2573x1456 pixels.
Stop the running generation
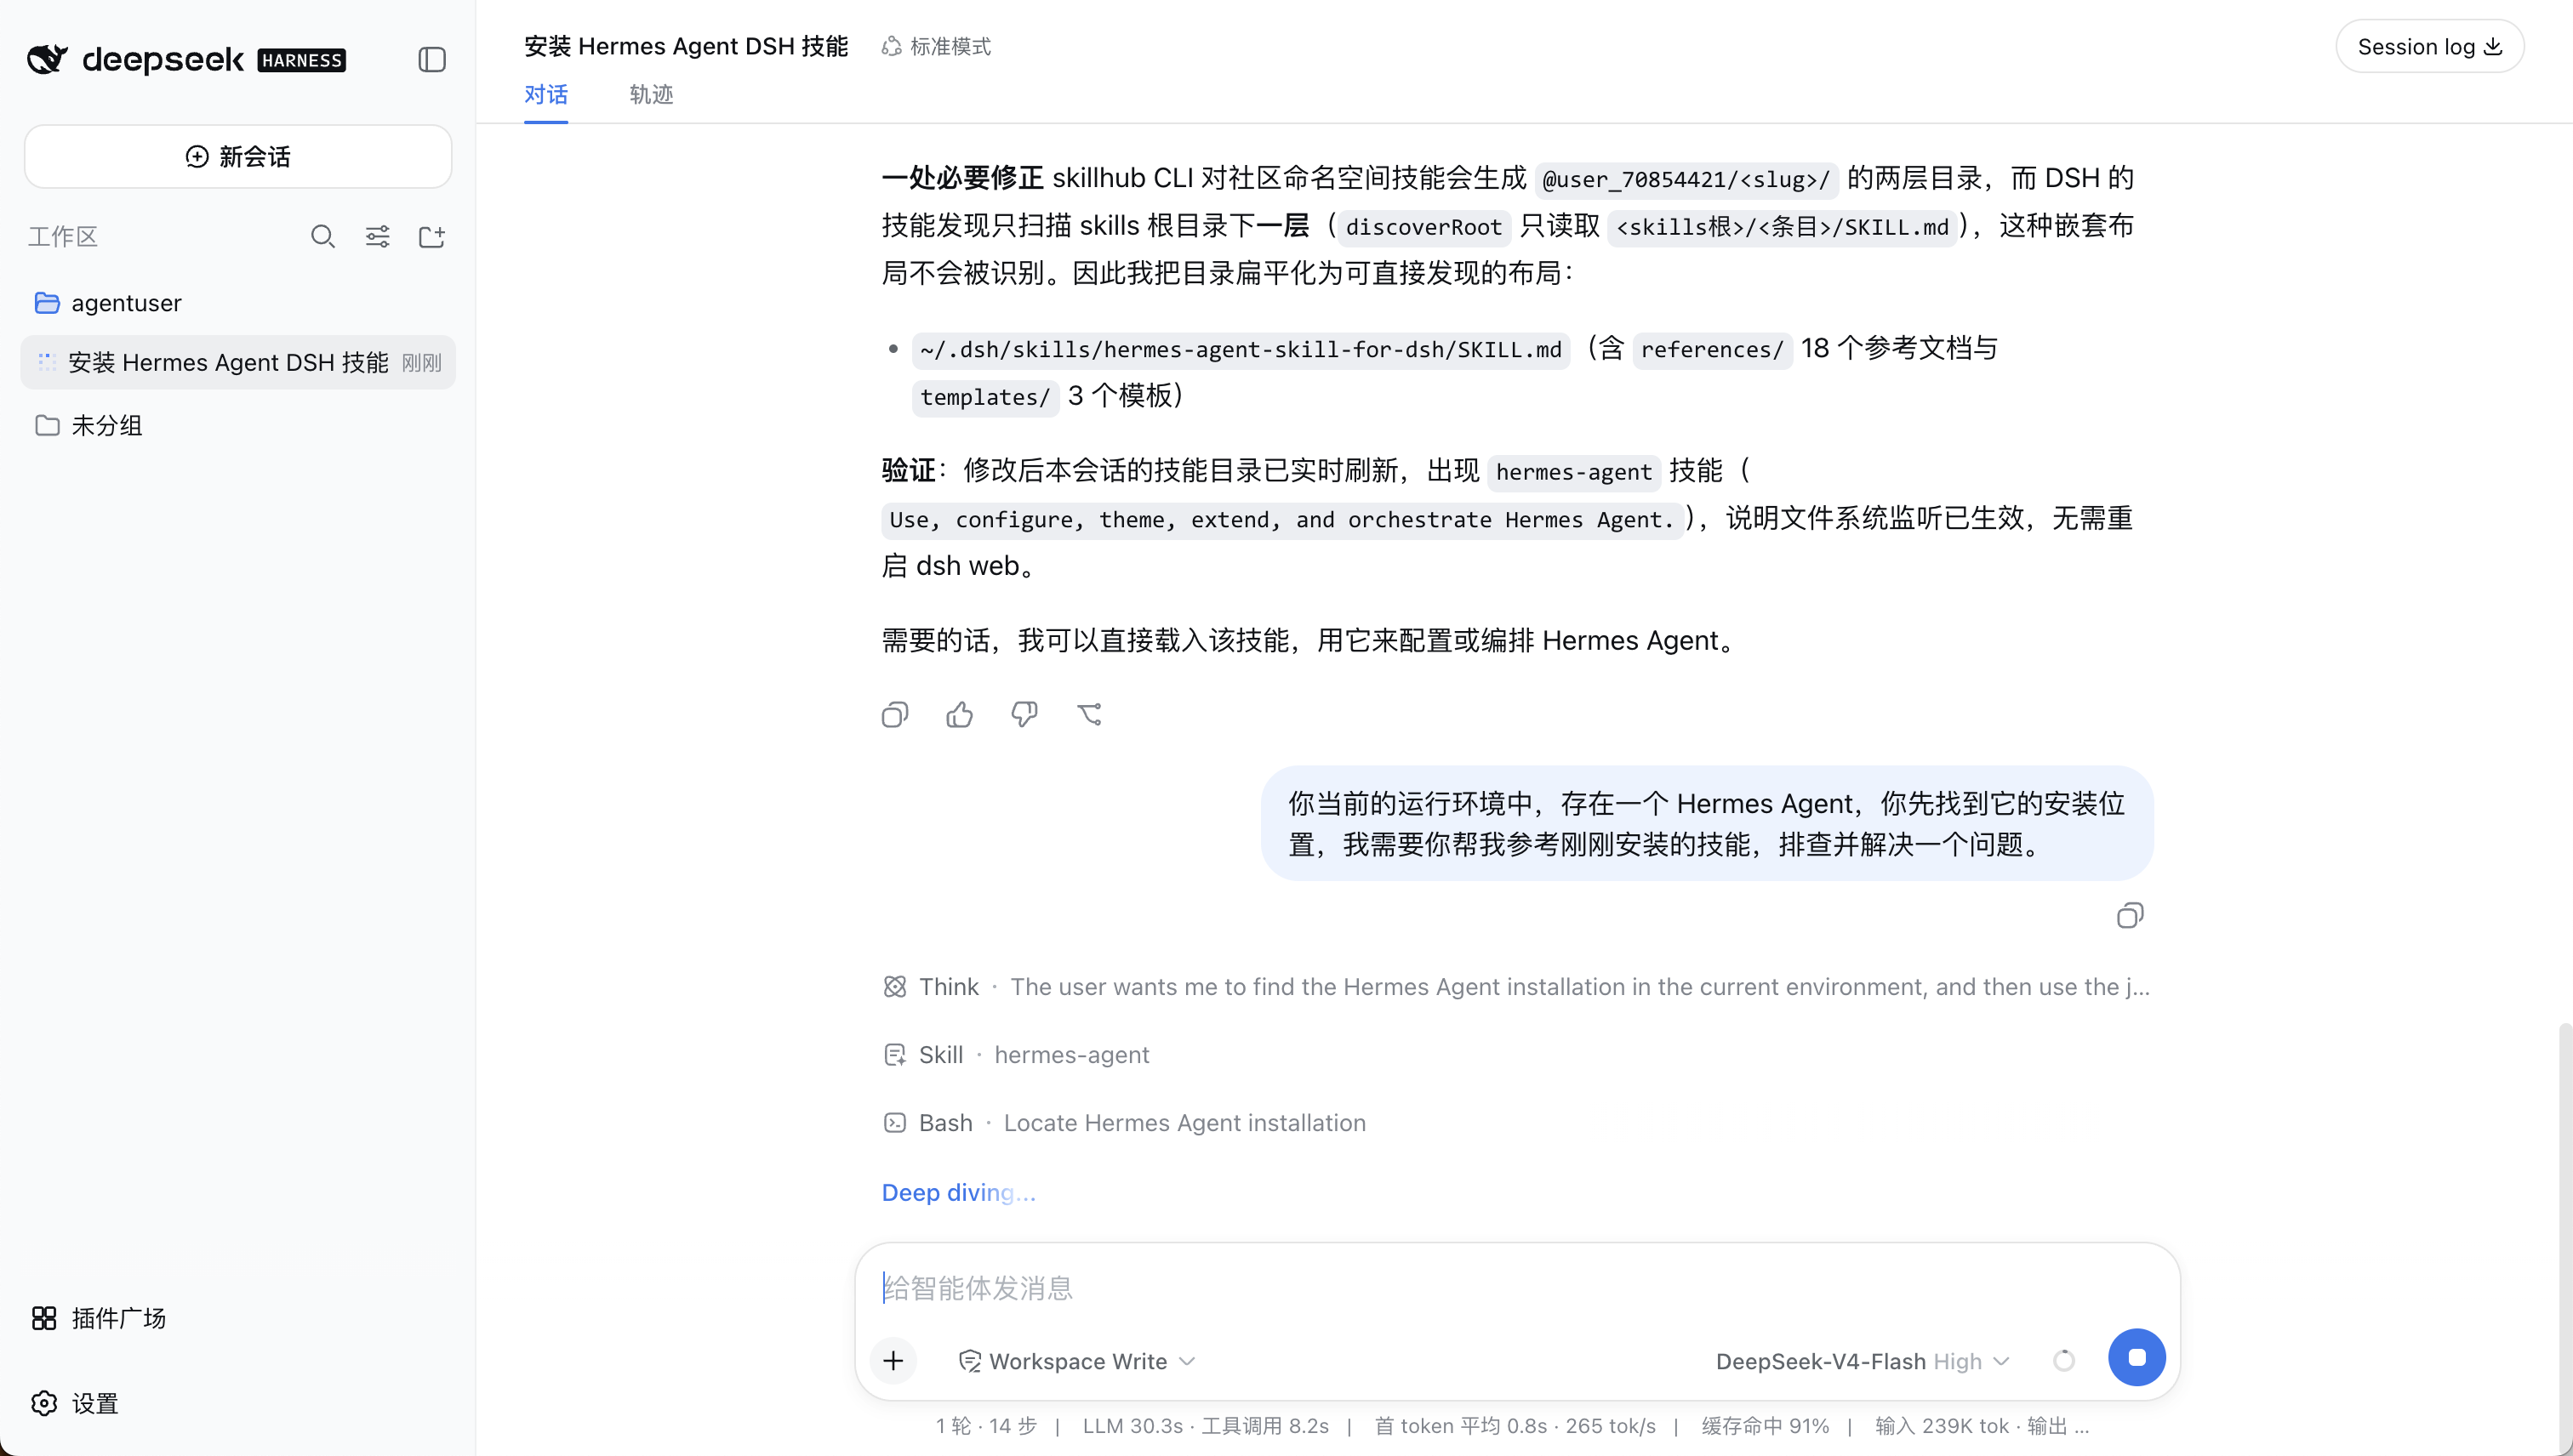pos(2137,1357)
